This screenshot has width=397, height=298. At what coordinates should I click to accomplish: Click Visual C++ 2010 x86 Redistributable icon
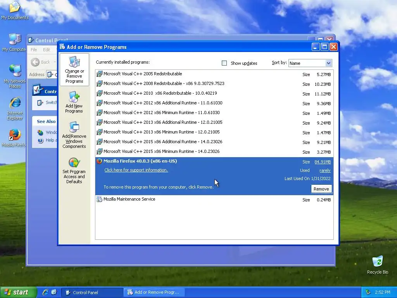(x=99, y=93)
